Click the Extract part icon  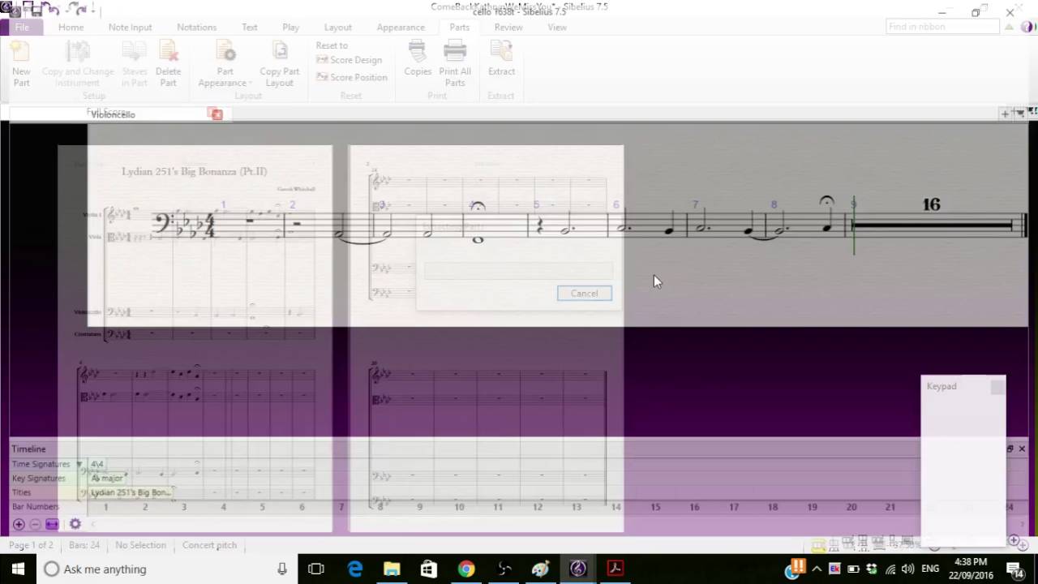tap(501, 58)
